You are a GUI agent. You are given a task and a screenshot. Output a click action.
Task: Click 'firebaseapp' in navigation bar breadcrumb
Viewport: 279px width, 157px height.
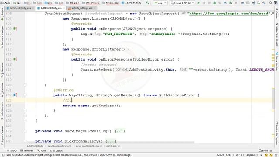pyautogui.click(x=111, y=3)
